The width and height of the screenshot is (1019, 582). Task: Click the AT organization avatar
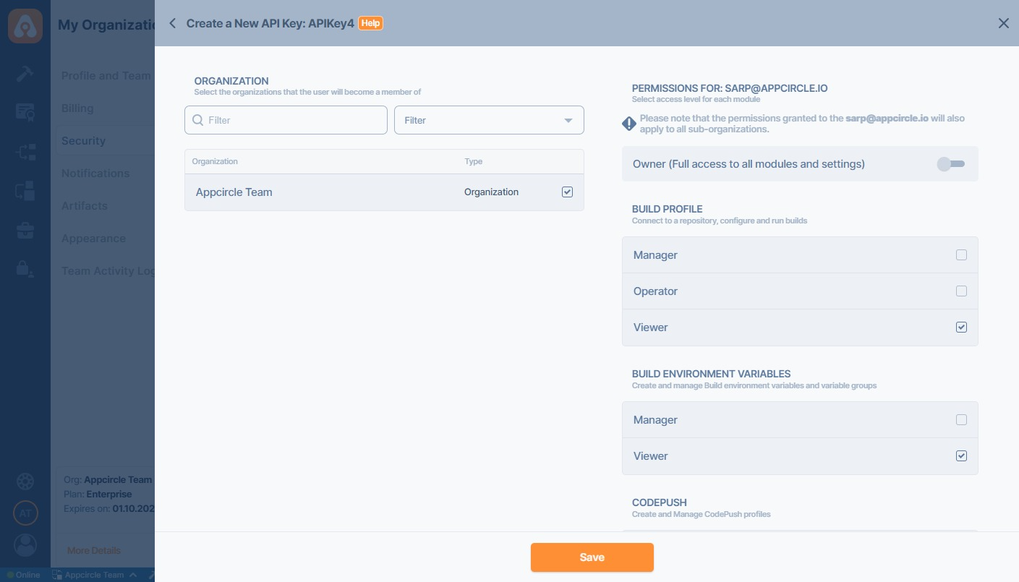25,513
